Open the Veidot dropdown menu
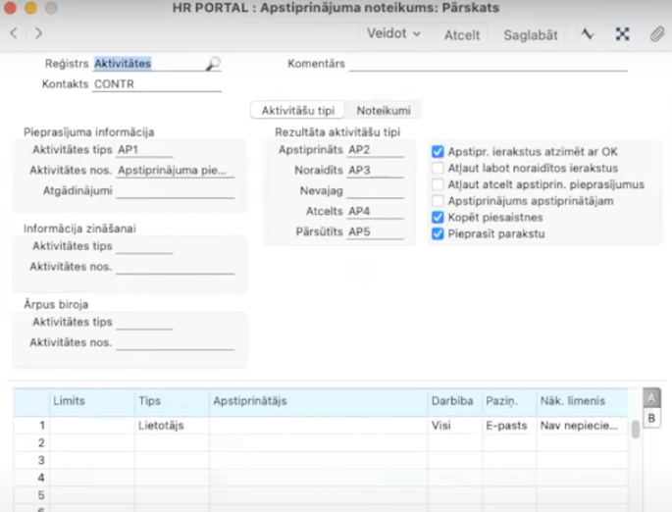Screen dimensions: 672x512 [393, 33]
